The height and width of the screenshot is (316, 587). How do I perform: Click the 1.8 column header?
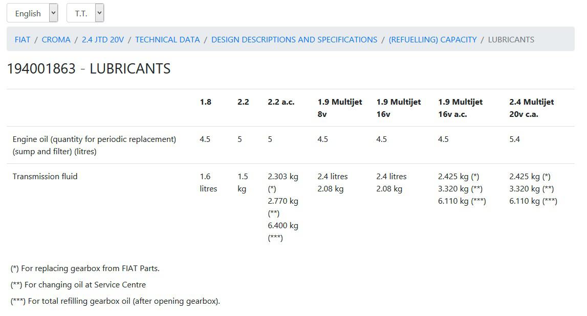point(206,102)
